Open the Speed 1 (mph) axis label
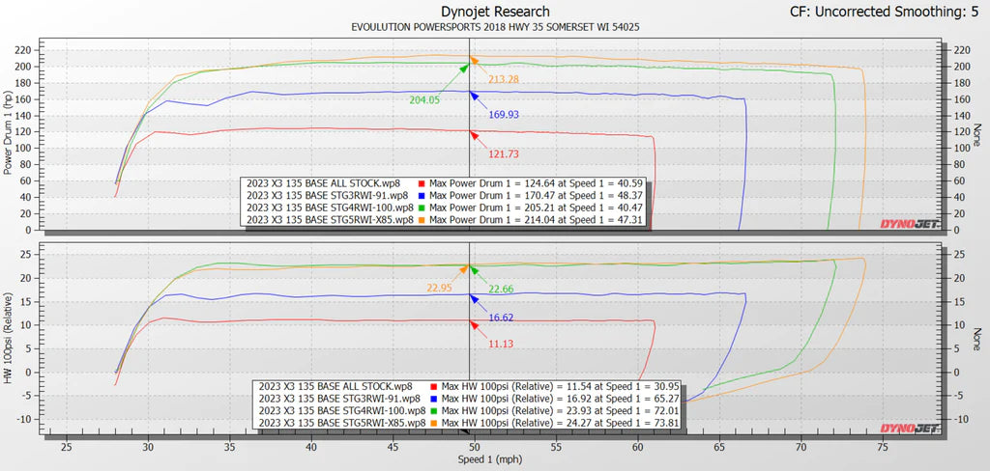The image size is (990, 471). tap(494, 461)
